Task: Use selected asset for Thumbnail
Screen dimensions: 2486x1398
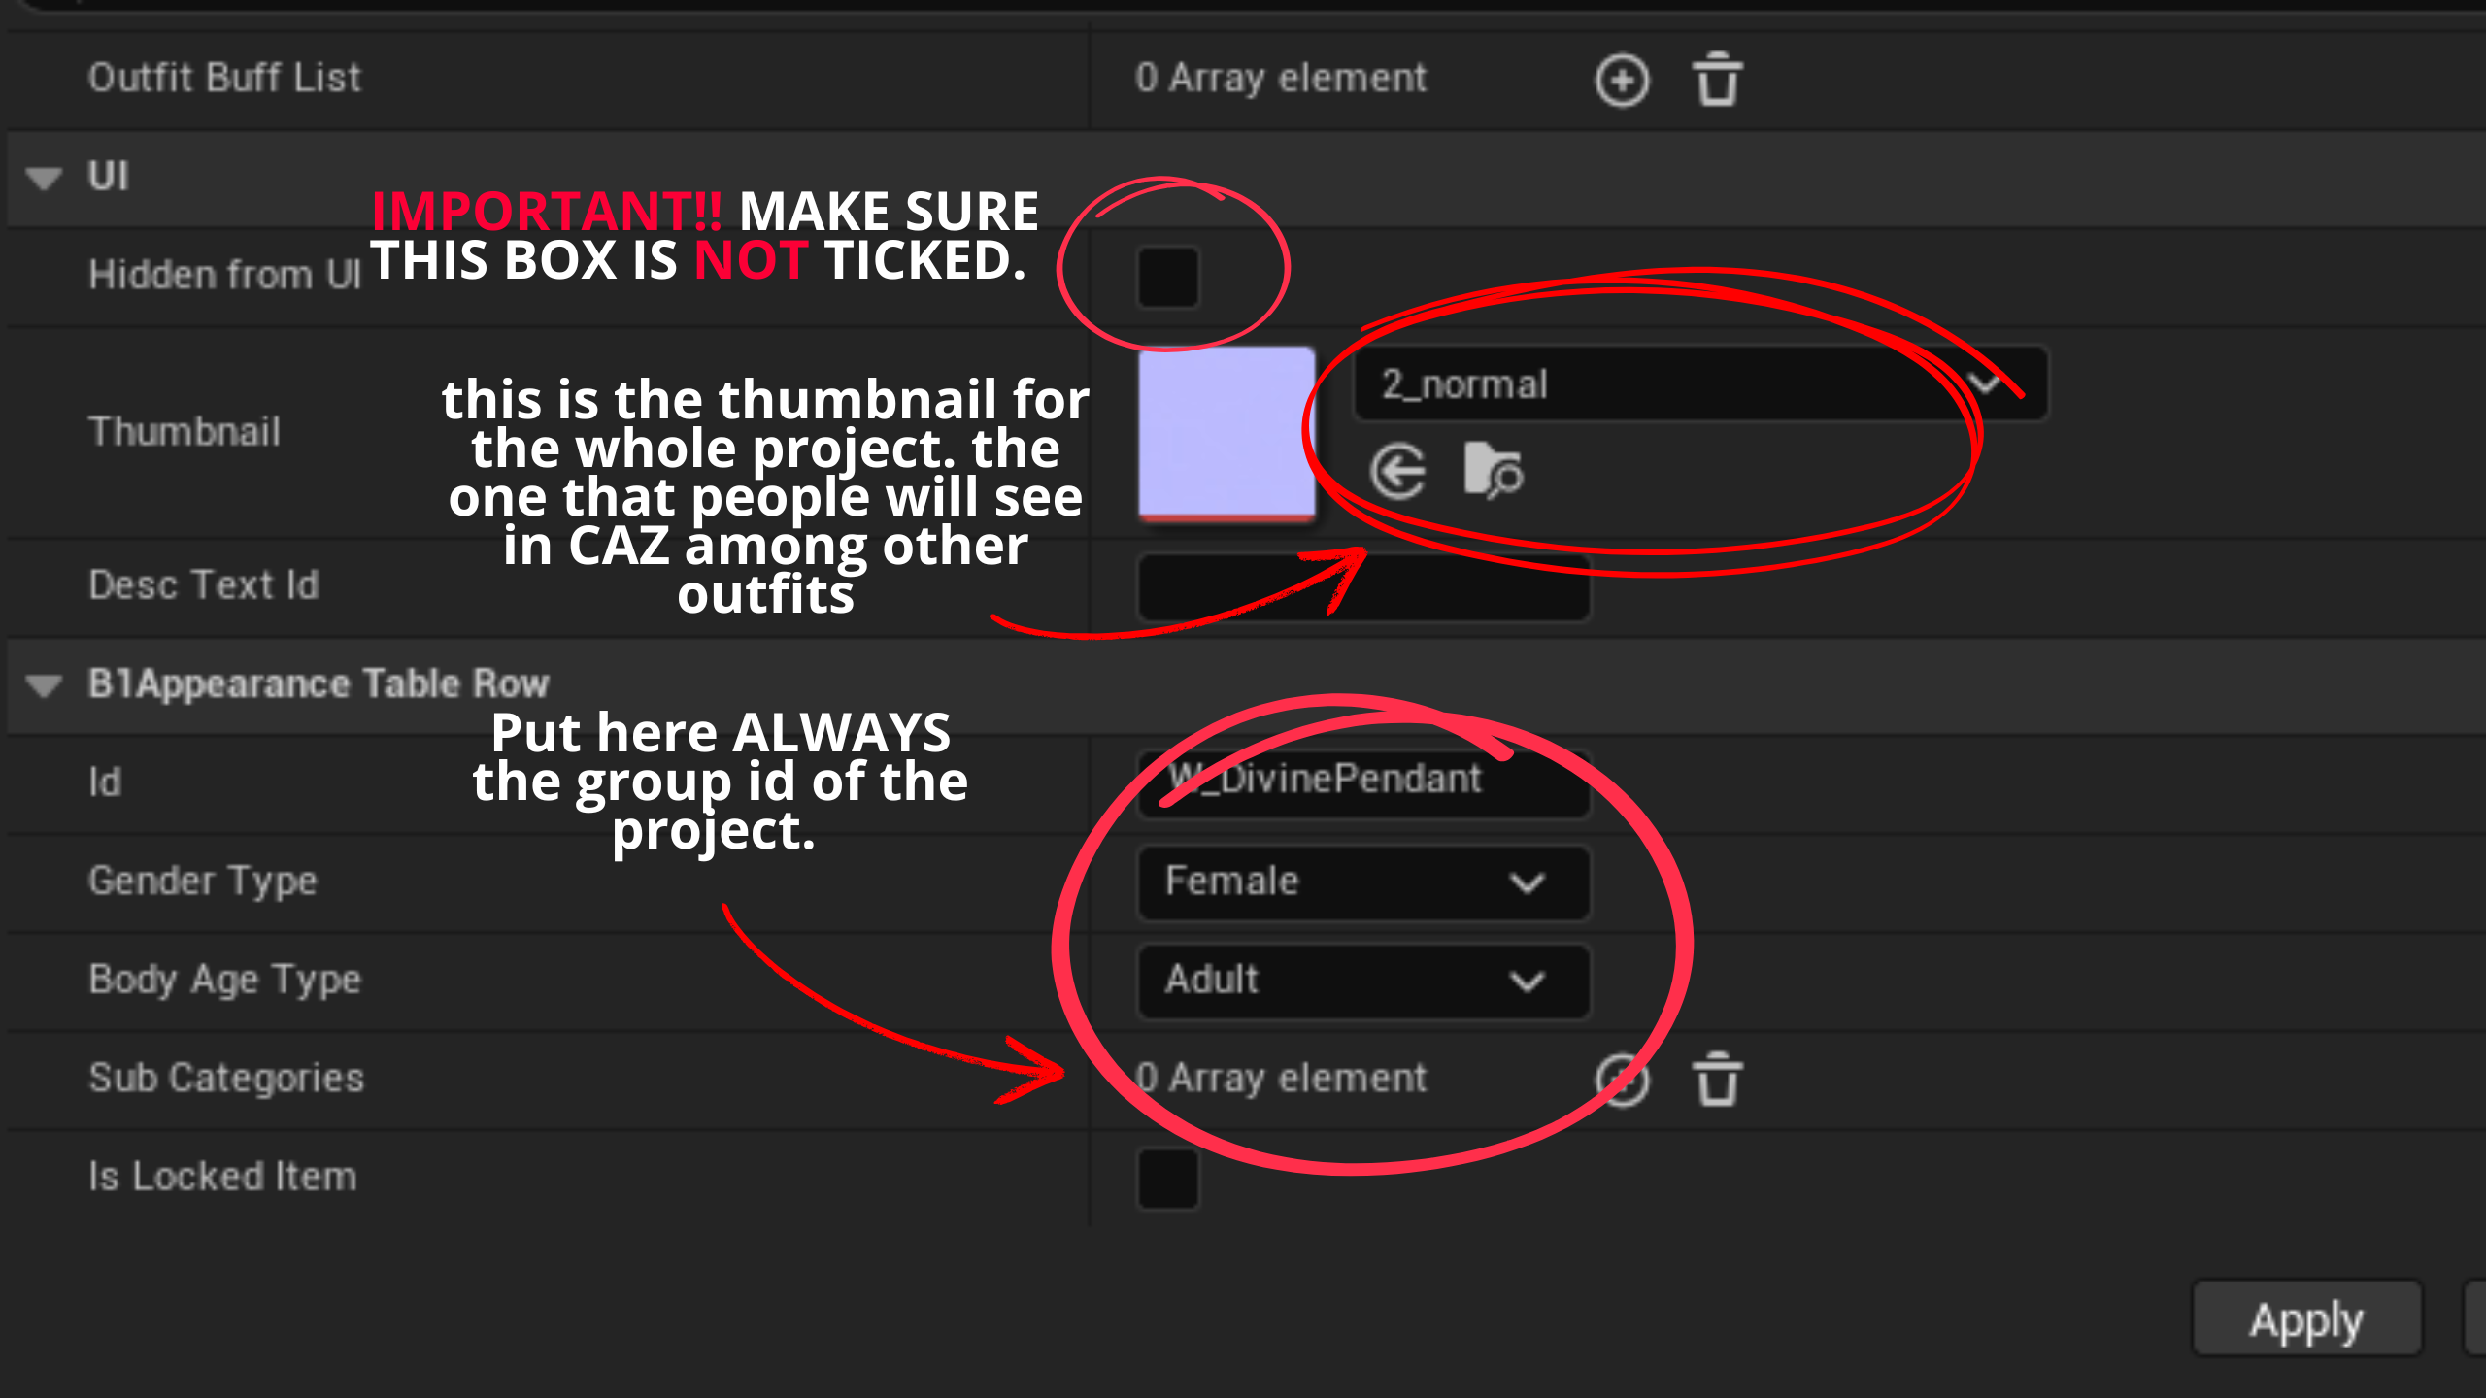Action: point(1397,473)
